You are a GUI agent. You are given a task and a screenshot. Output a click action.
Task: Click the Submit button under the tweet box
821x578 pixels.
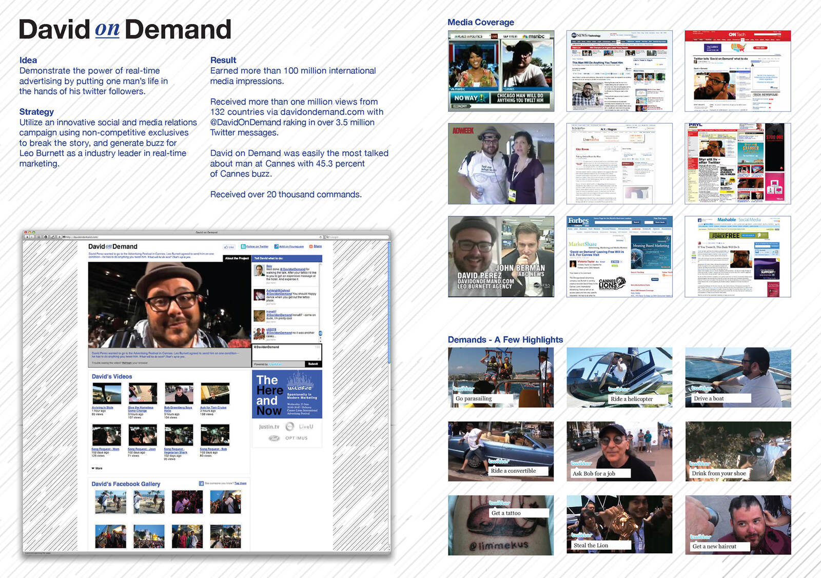pos(313,364)
